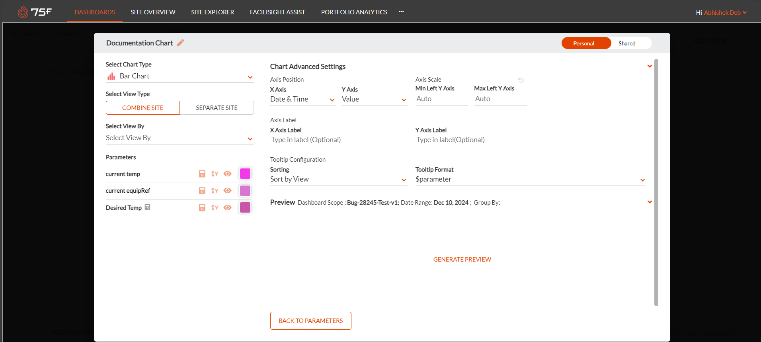
Task: Click the 'current temp' parameter name
Action: [x=123, y=174]
